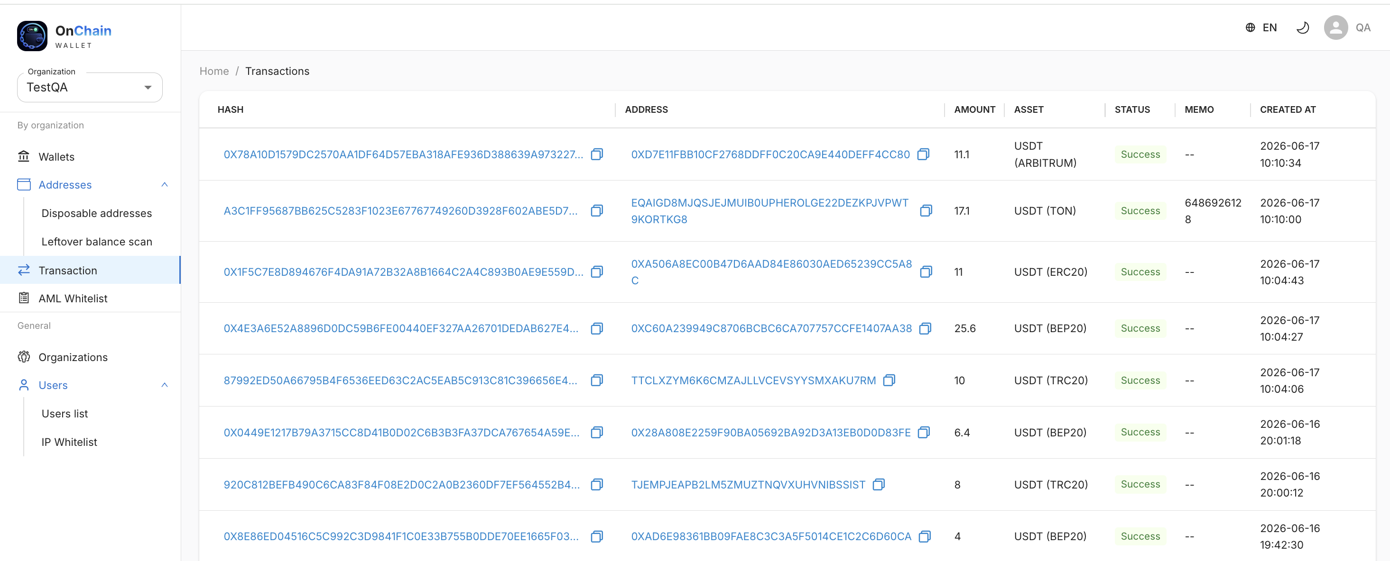Open the QA user avatar menu

point(1335,27)
